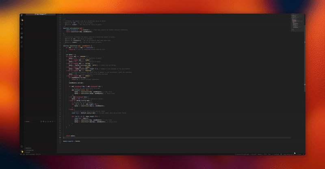Viewport: 325px width, 169px height.
Task: Open the Manage gear icon with badge
Action: pos(22,152)
